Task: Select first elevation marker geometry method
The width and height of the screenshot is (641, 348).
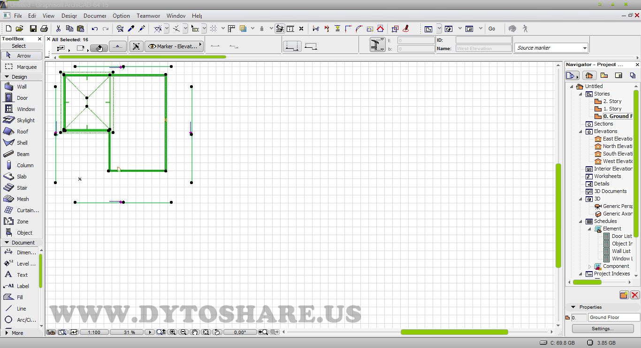Action: pos(292,46)
